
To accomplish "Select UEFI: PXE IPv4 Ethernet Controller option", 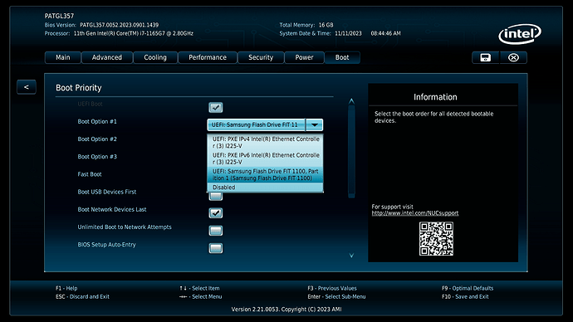I will pos(265,143).
